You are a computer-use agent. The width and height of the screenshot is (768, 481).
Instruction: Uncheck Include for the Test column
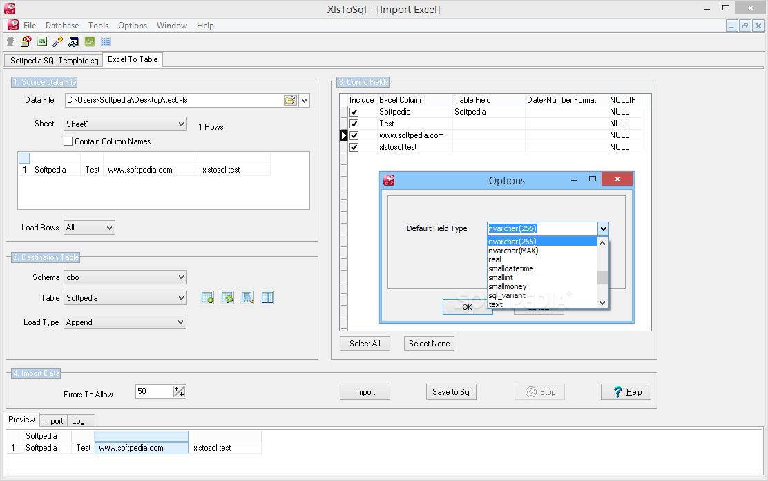click(x=354, y=124)
